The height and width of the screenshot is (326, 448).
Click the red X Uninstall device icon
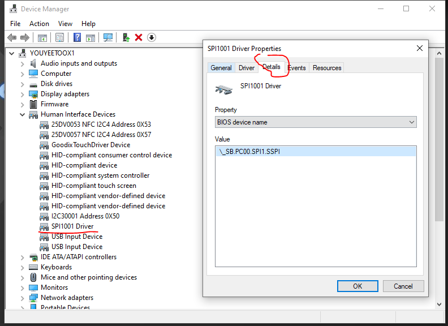139,38
